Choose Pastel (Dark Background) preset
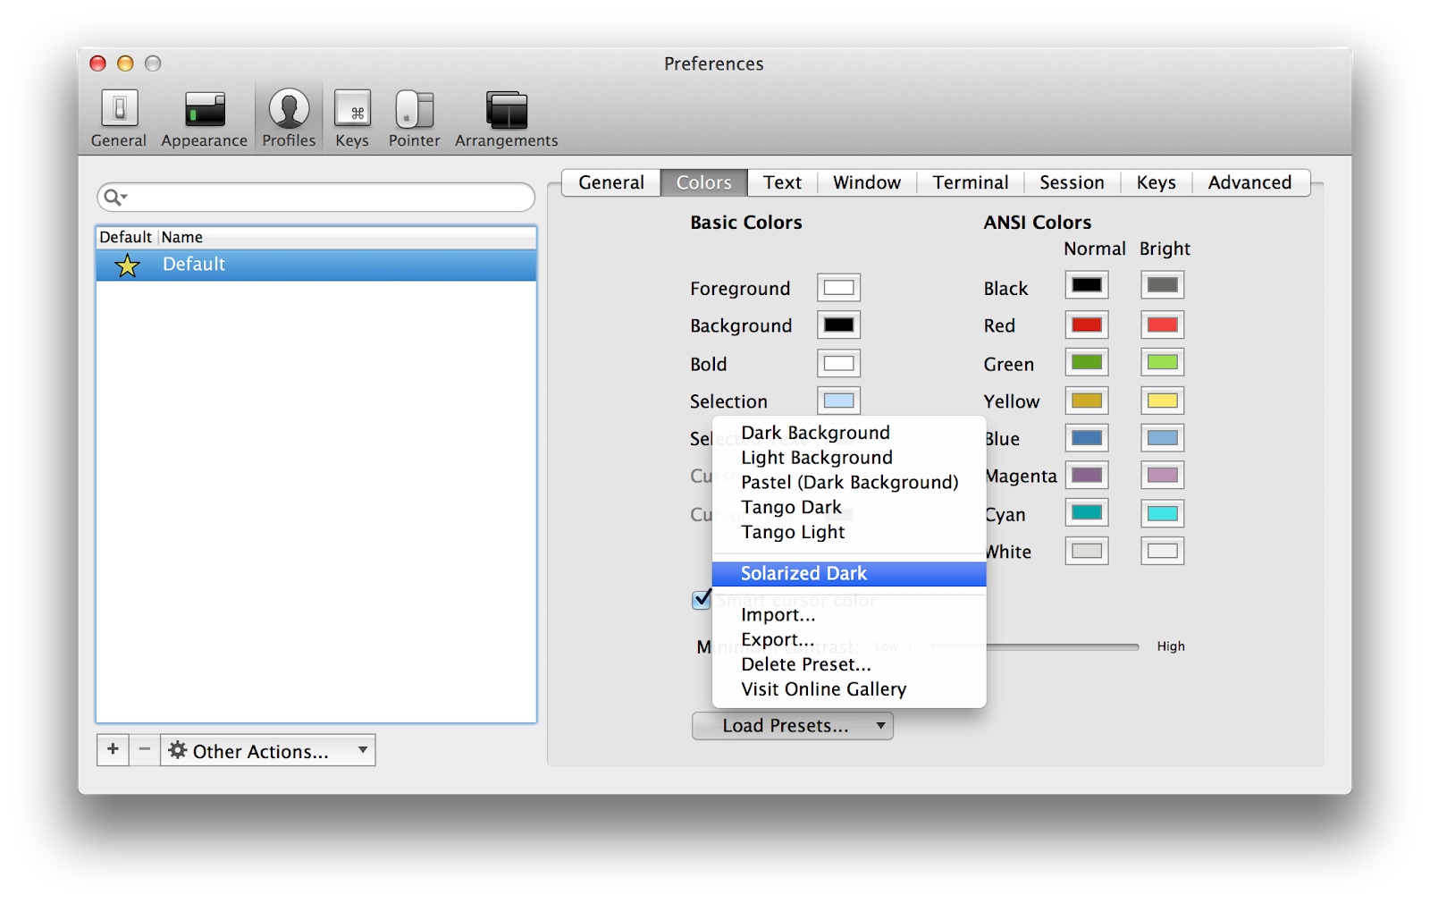The width and height of the screenshot is (1430, 903). 849,483
